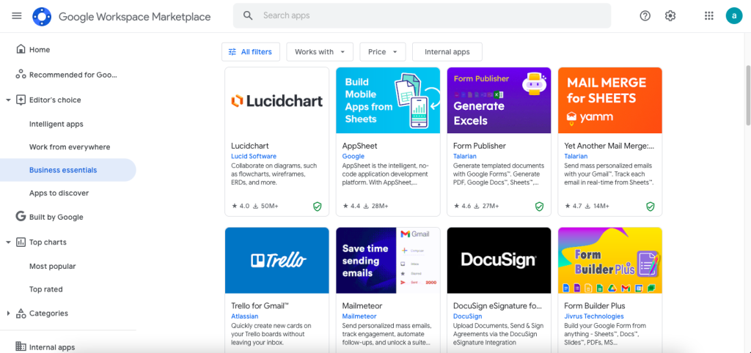751x353 pixels.
Task: Open the Trello banner thumbnail
Action: 276,261
